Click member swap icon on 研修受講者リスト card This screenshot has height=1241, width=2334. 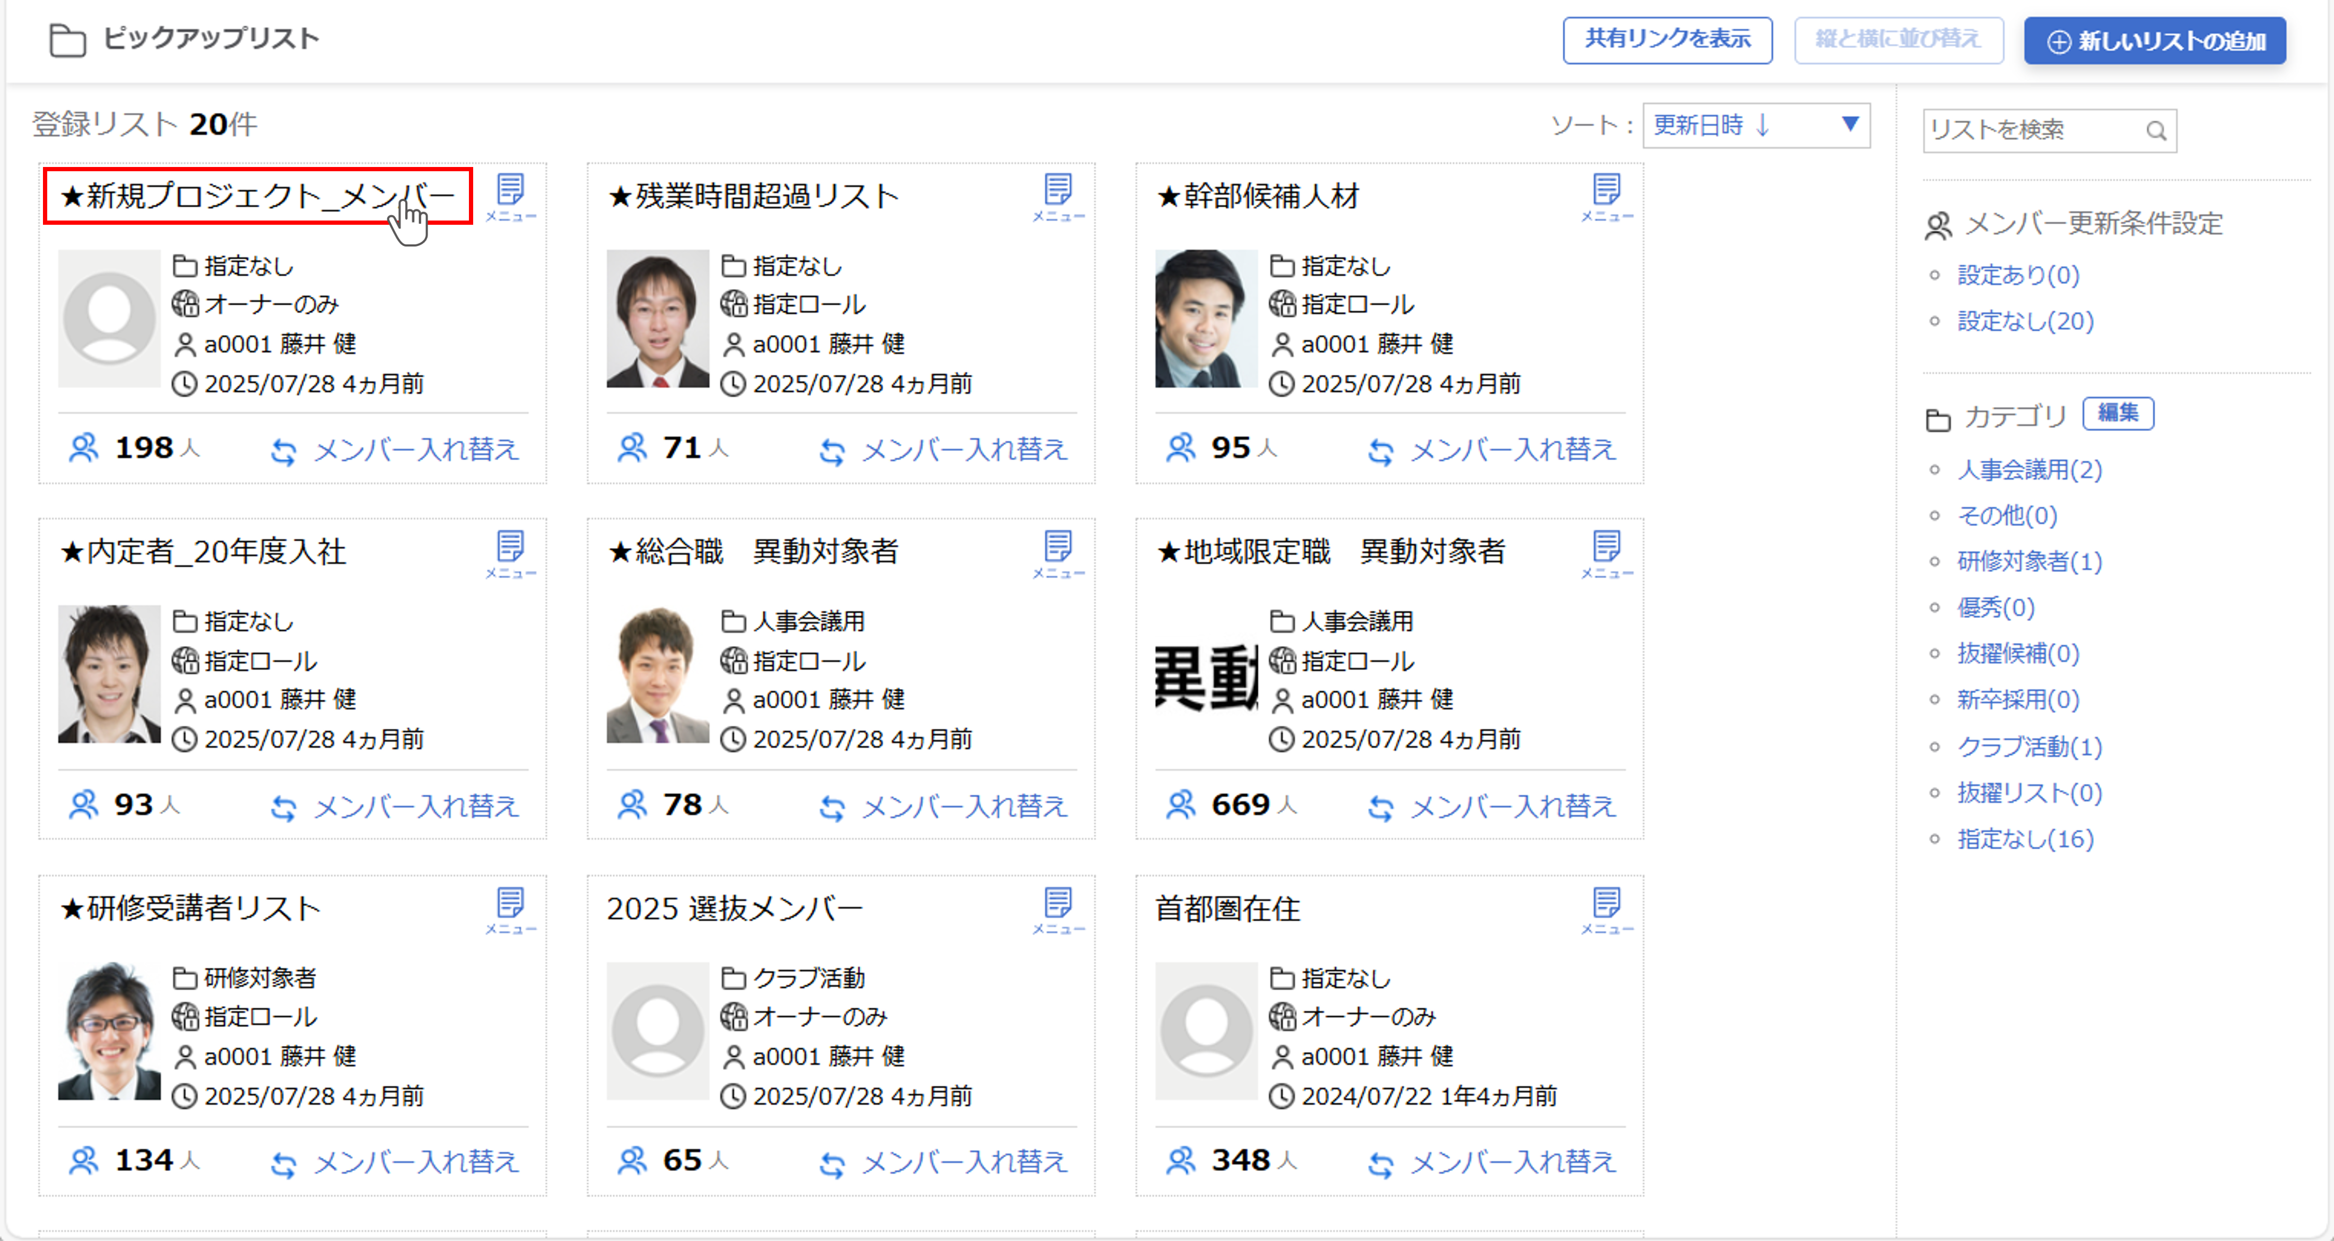point(284,1164)
